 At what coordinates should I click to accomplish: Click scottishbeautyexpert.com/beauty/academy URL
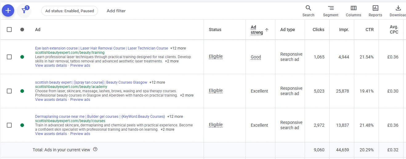click(71, 87)
